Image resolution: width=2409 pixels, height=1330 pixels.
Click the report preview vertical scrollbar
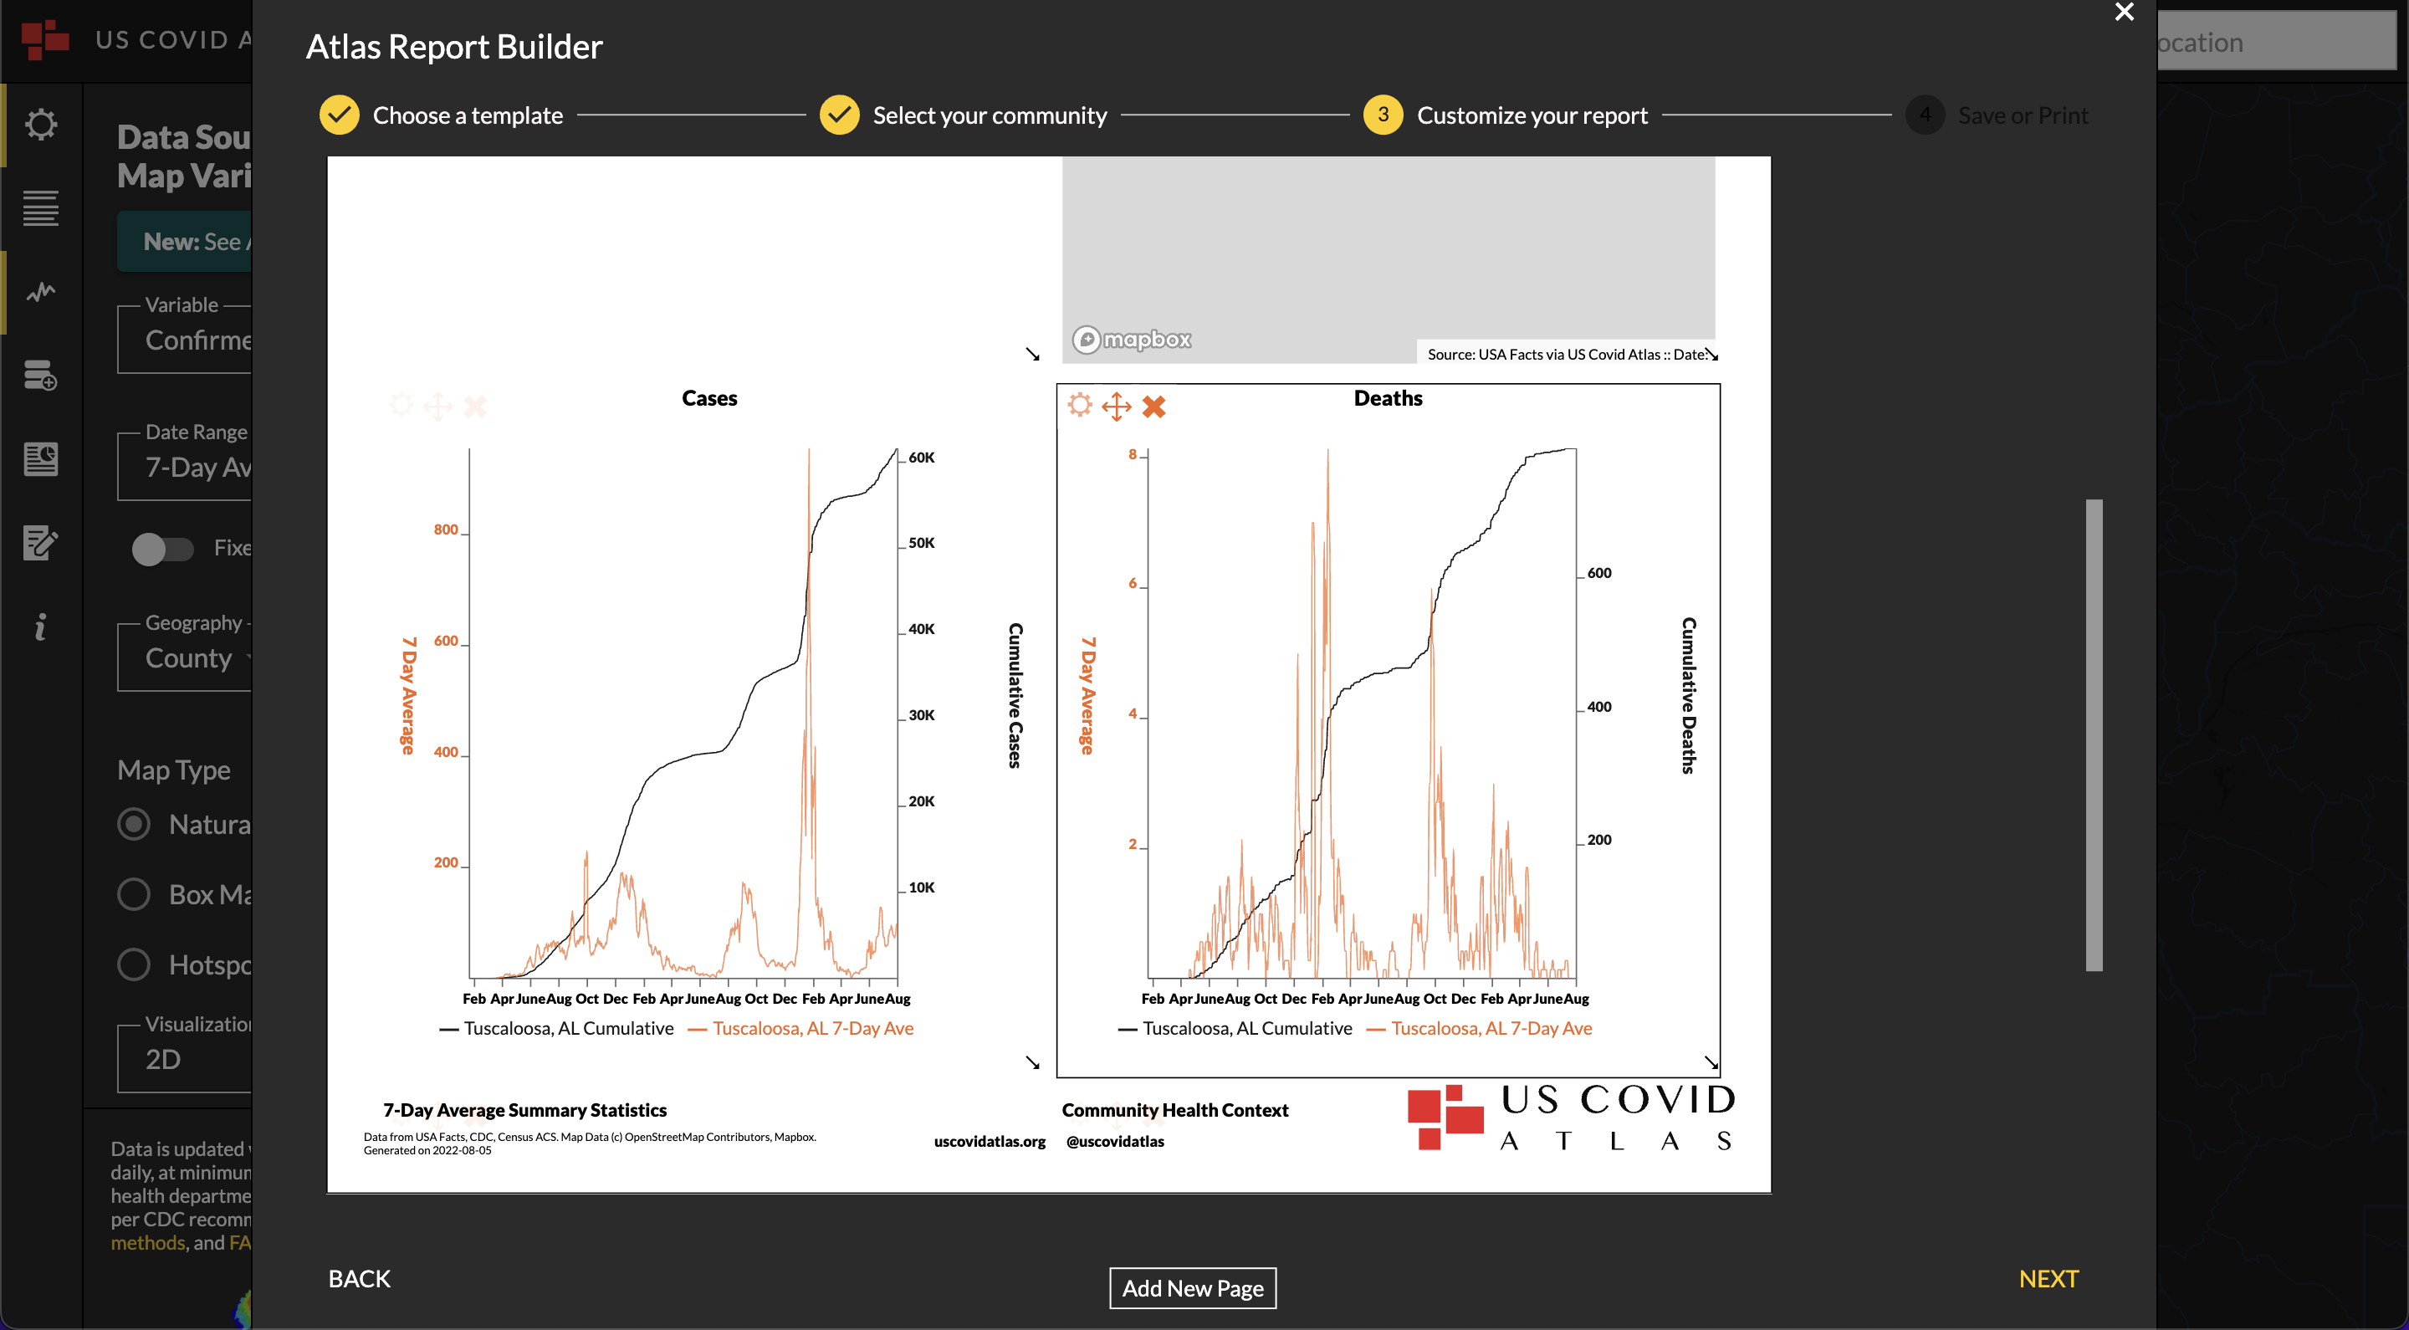(x=2094, y=735)
